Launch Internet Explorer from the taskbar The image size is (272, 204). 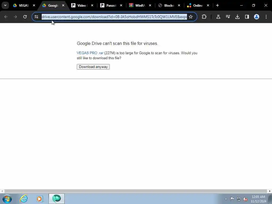24,199
